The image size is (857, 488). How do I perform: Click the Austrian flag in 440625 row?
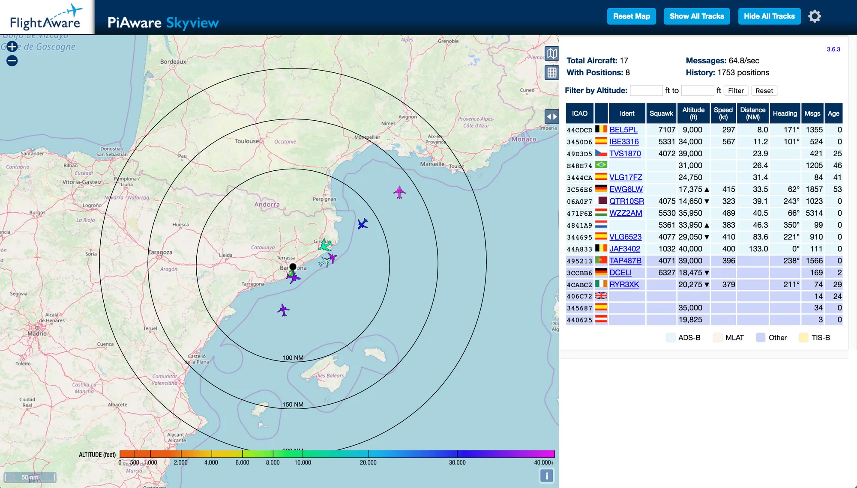pos(601,319)
